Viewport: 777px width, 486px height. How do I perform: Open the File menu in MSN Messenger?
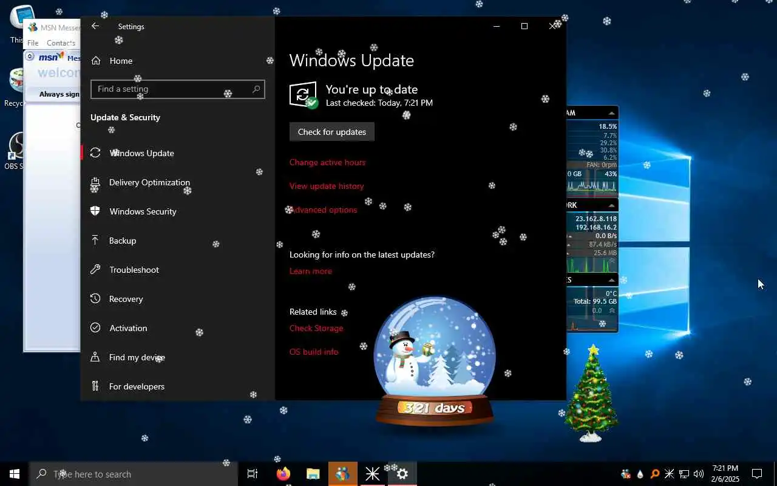pyautogui.click(x=33, y=43)
